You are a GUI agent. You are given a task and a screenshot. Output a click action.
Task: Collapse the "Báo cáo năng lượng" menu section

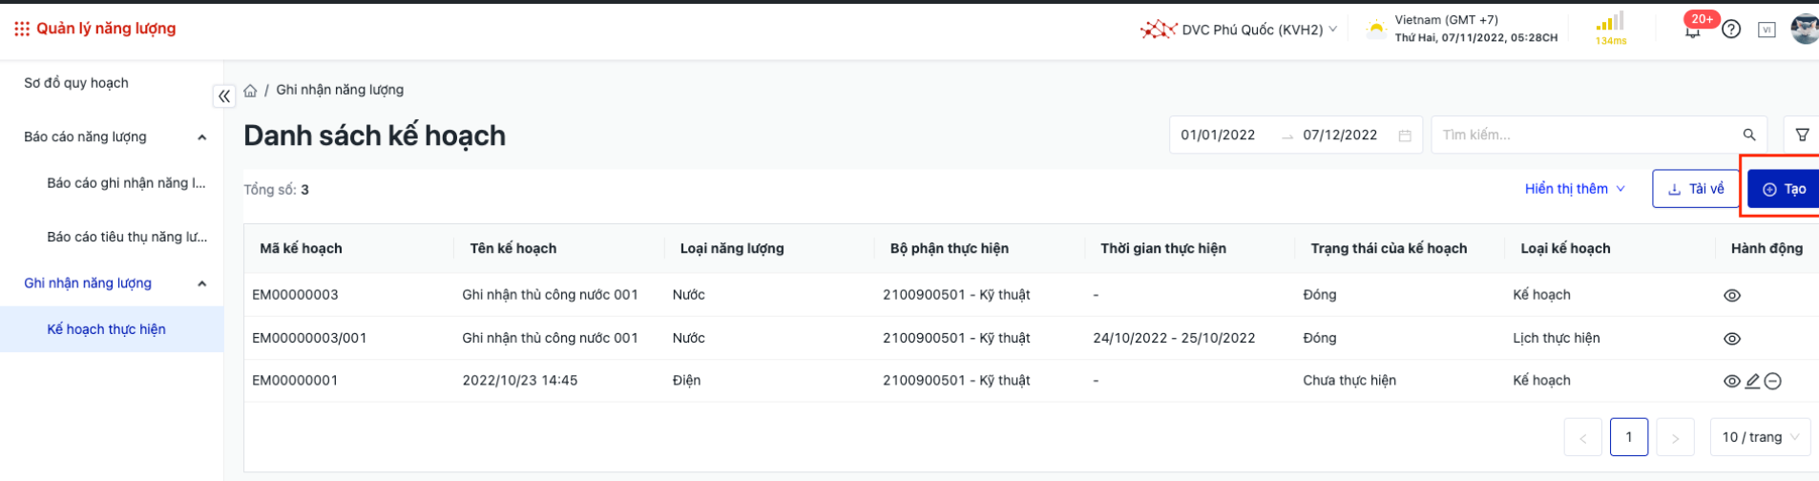click(201, 137)
